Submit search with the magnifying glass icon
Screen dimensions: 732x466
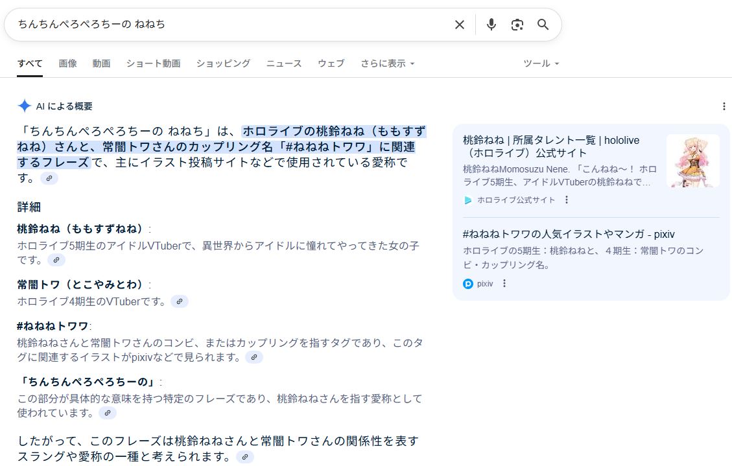[543, 25]
